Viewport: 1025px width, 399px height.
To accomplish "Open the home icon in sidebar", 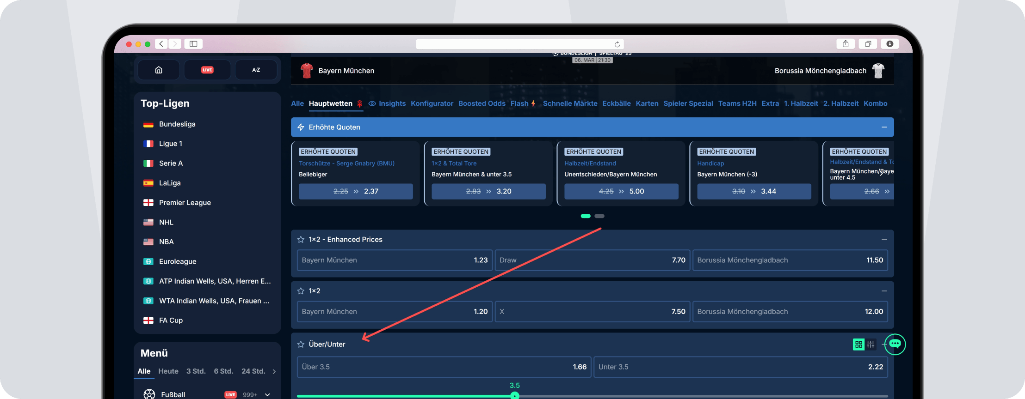I will coord(159,70).
